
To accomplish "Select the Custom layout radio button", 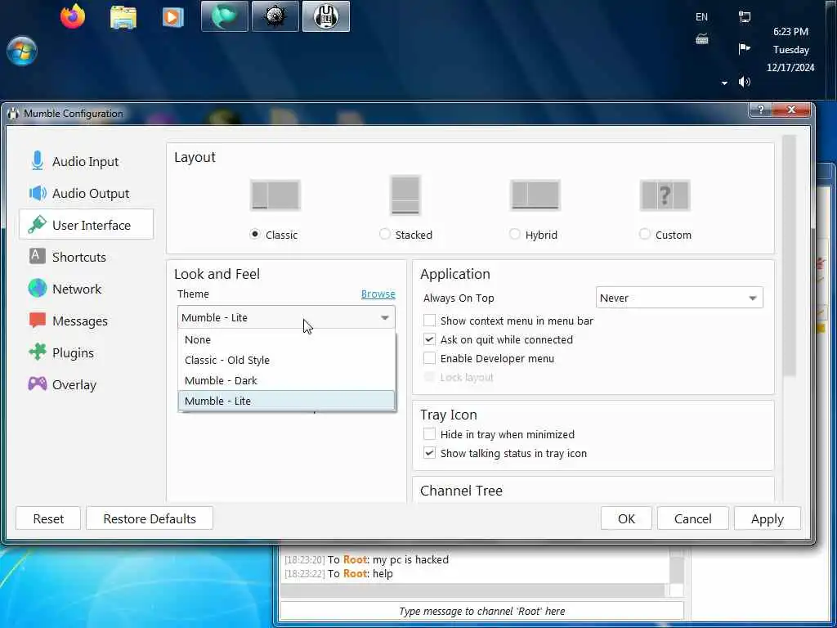I will tap(644, 234).
